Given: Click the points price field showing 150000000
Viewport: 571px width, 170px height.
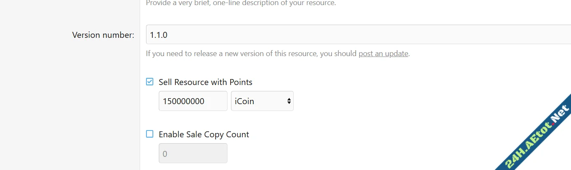Looking at the screenshot, I should pyautogui.click(x=193, y=101).
